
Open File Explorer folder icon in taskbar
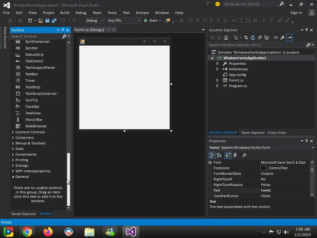coord(89,232)
